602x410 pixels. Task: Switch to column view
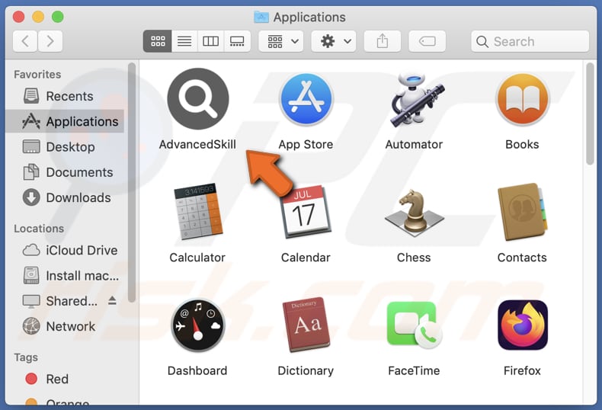[210, 41]
